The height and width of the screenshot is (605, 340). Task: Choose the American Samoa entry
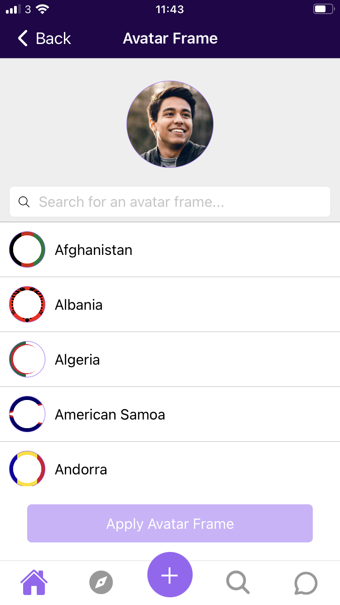tap(170, 414)
